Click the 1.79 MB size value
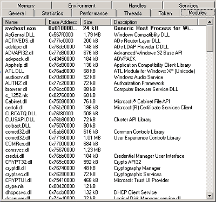 (x=92, y=34)
